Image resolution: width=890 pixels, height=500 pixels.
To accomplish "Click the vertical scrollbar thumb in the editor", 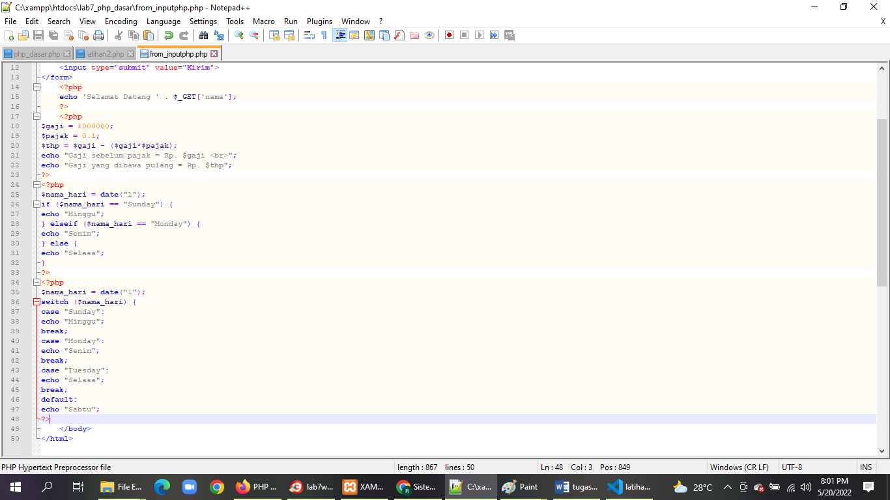I will pyautogui.click(x=882, y=203).
